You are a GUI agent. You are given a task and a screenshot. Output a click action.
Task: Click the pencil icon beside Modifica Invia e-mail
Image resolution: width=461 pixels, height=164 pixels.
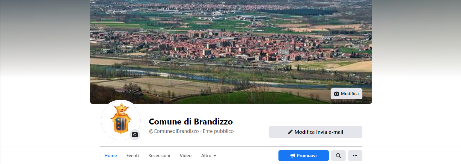click(x=290, y=132)
